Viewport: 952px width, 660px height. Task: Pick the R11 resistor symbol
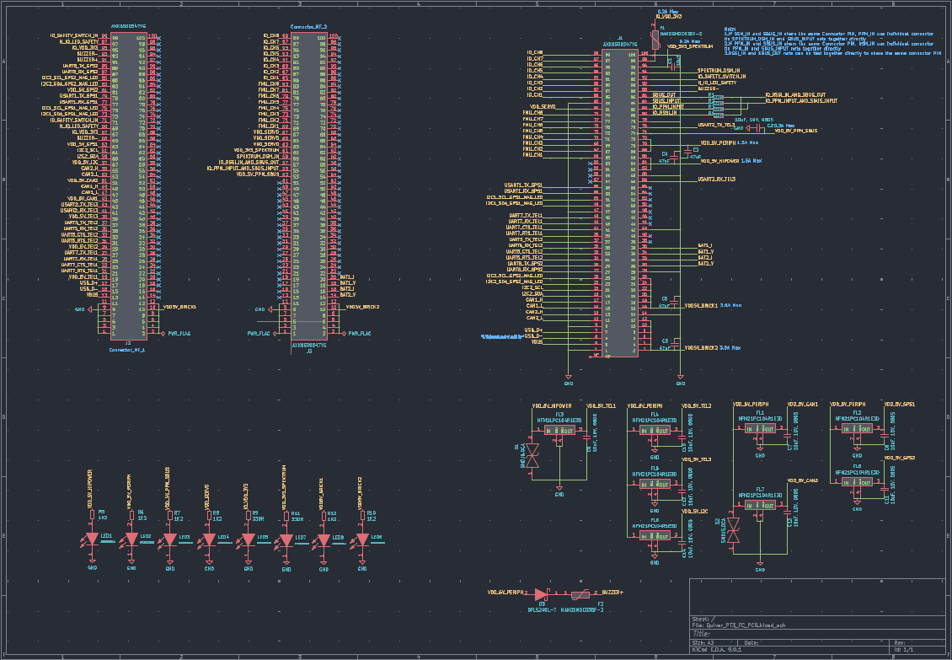click(286, 516)
